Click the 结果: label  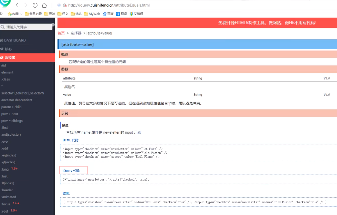(66, 193)
